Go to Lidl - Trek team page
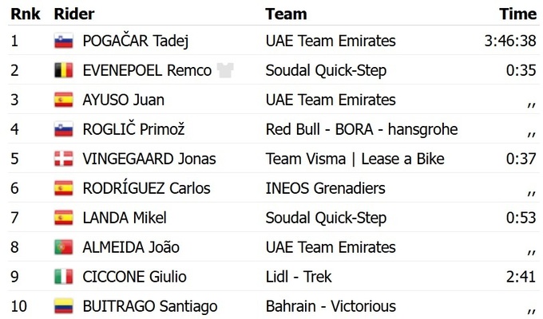Screen dimensions: 543x319 [299, 278]
